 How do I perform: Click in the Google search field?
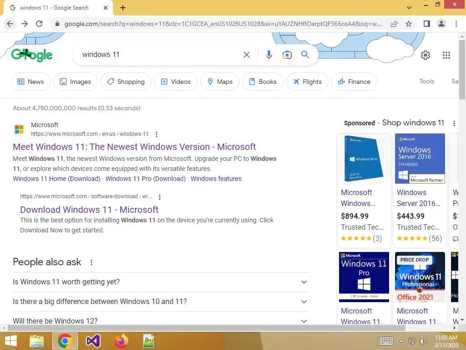pos(161,55)
